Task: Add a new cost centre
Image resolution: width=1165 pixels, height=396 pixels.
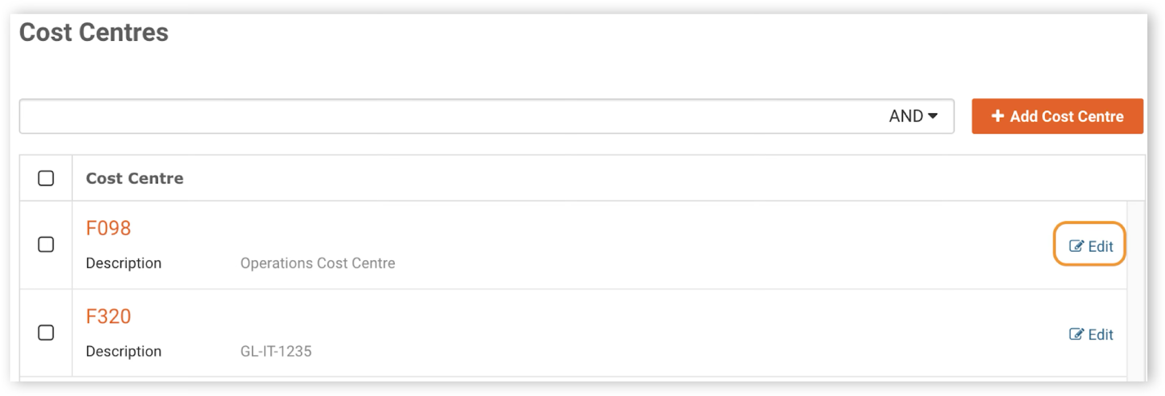Action: tap(1057, 116)
